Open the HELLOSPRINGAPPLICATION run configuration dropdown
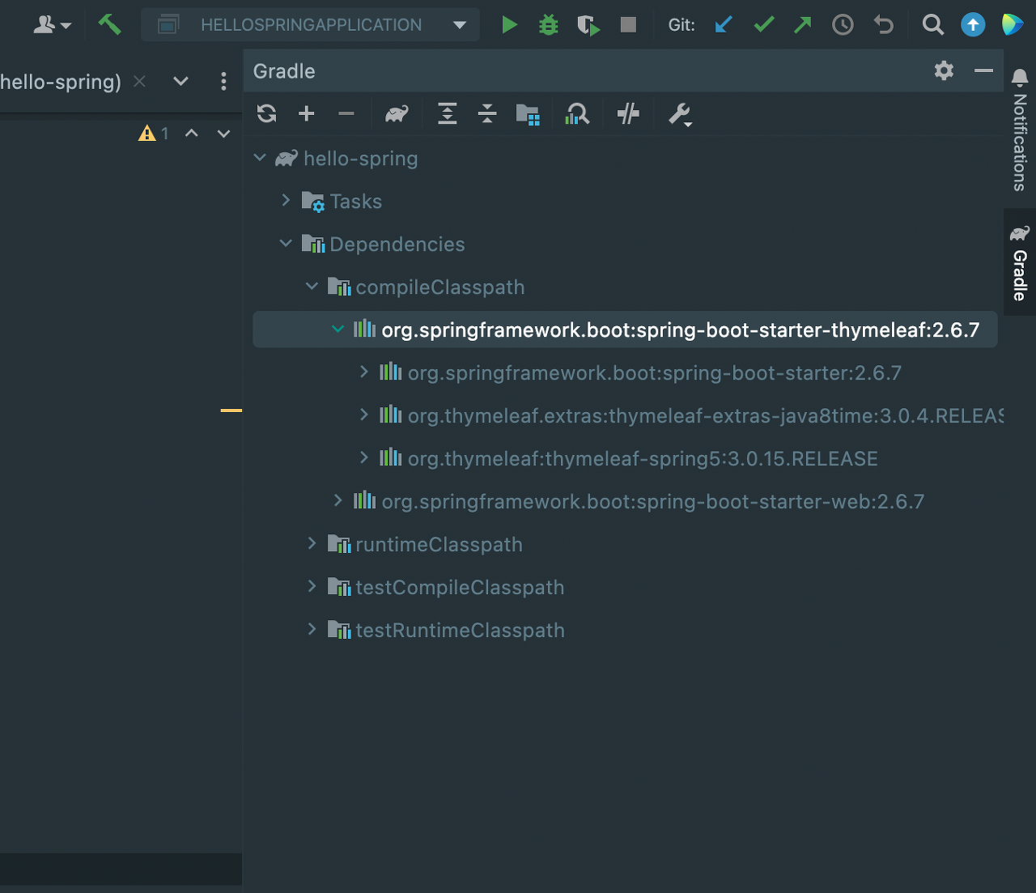Viewport: 1036px width, 893px height. tap(311, 24)
